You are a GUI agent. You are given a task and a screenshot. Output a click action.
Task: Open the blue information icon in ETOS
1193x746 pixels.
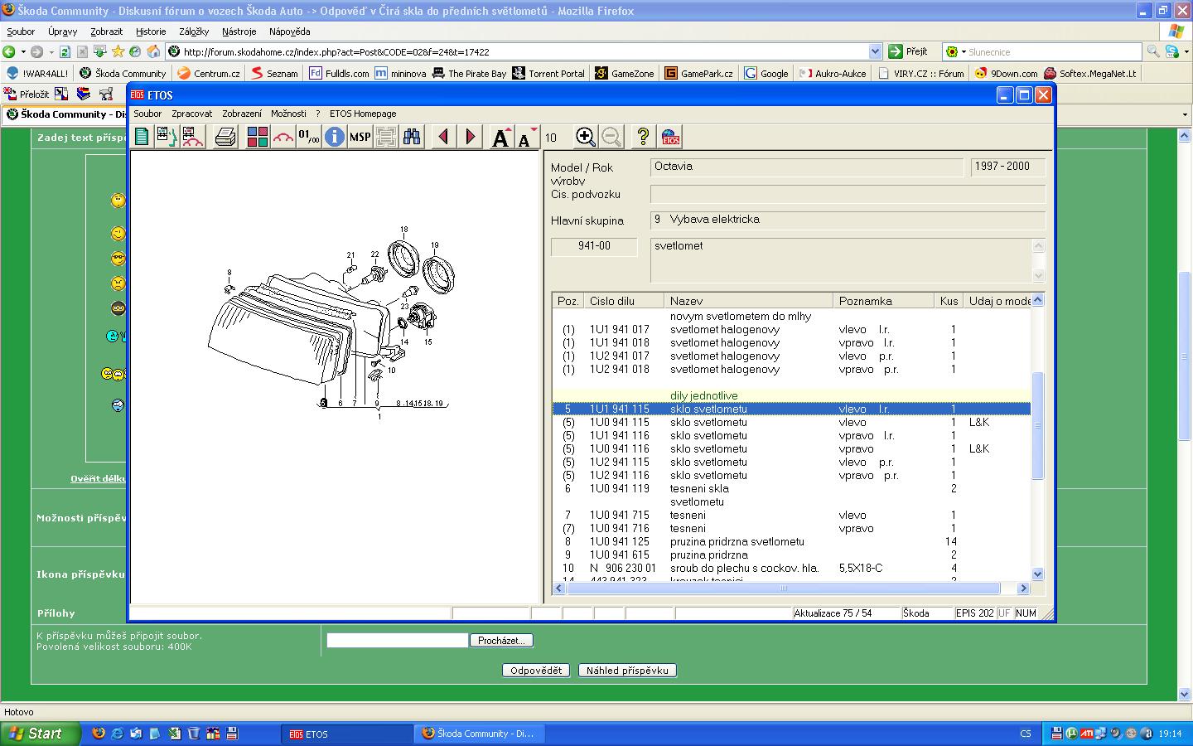335,137
